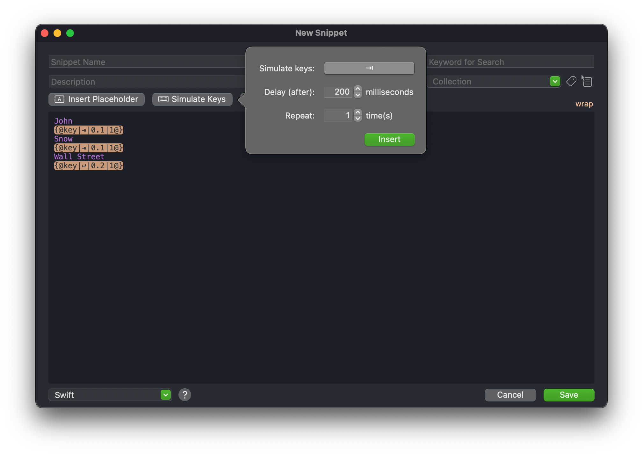Click the Insert button to confirm
The image size is (643, 455).
(389, 139)
